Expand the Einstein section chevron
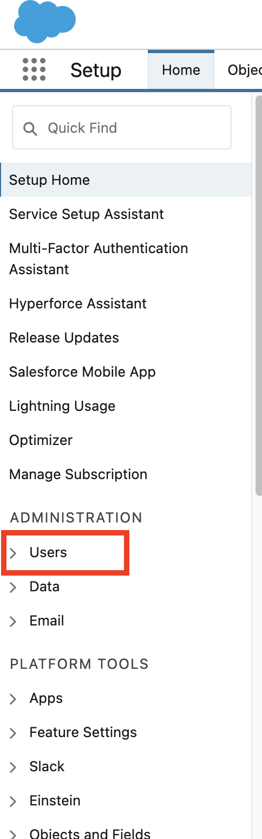Screen dimensions: 262x839 [x=14, y=801]
